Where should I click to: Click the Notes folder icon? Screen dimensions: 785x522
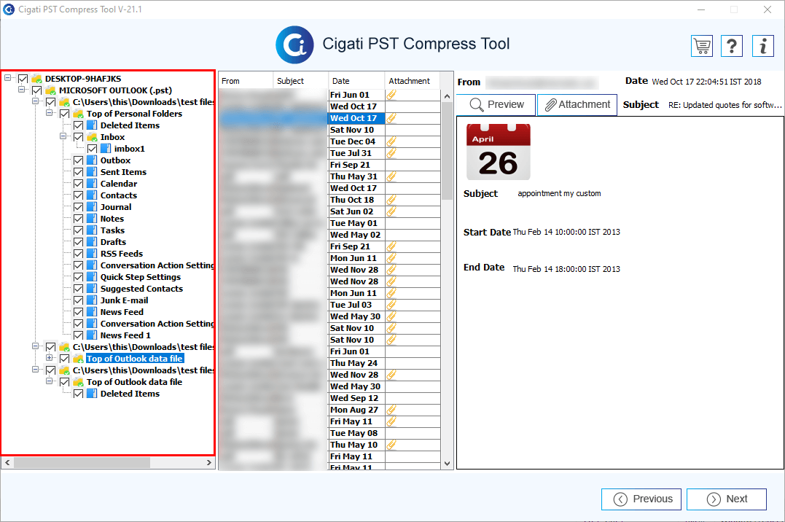pyautogui.click(x=92, y=219)
